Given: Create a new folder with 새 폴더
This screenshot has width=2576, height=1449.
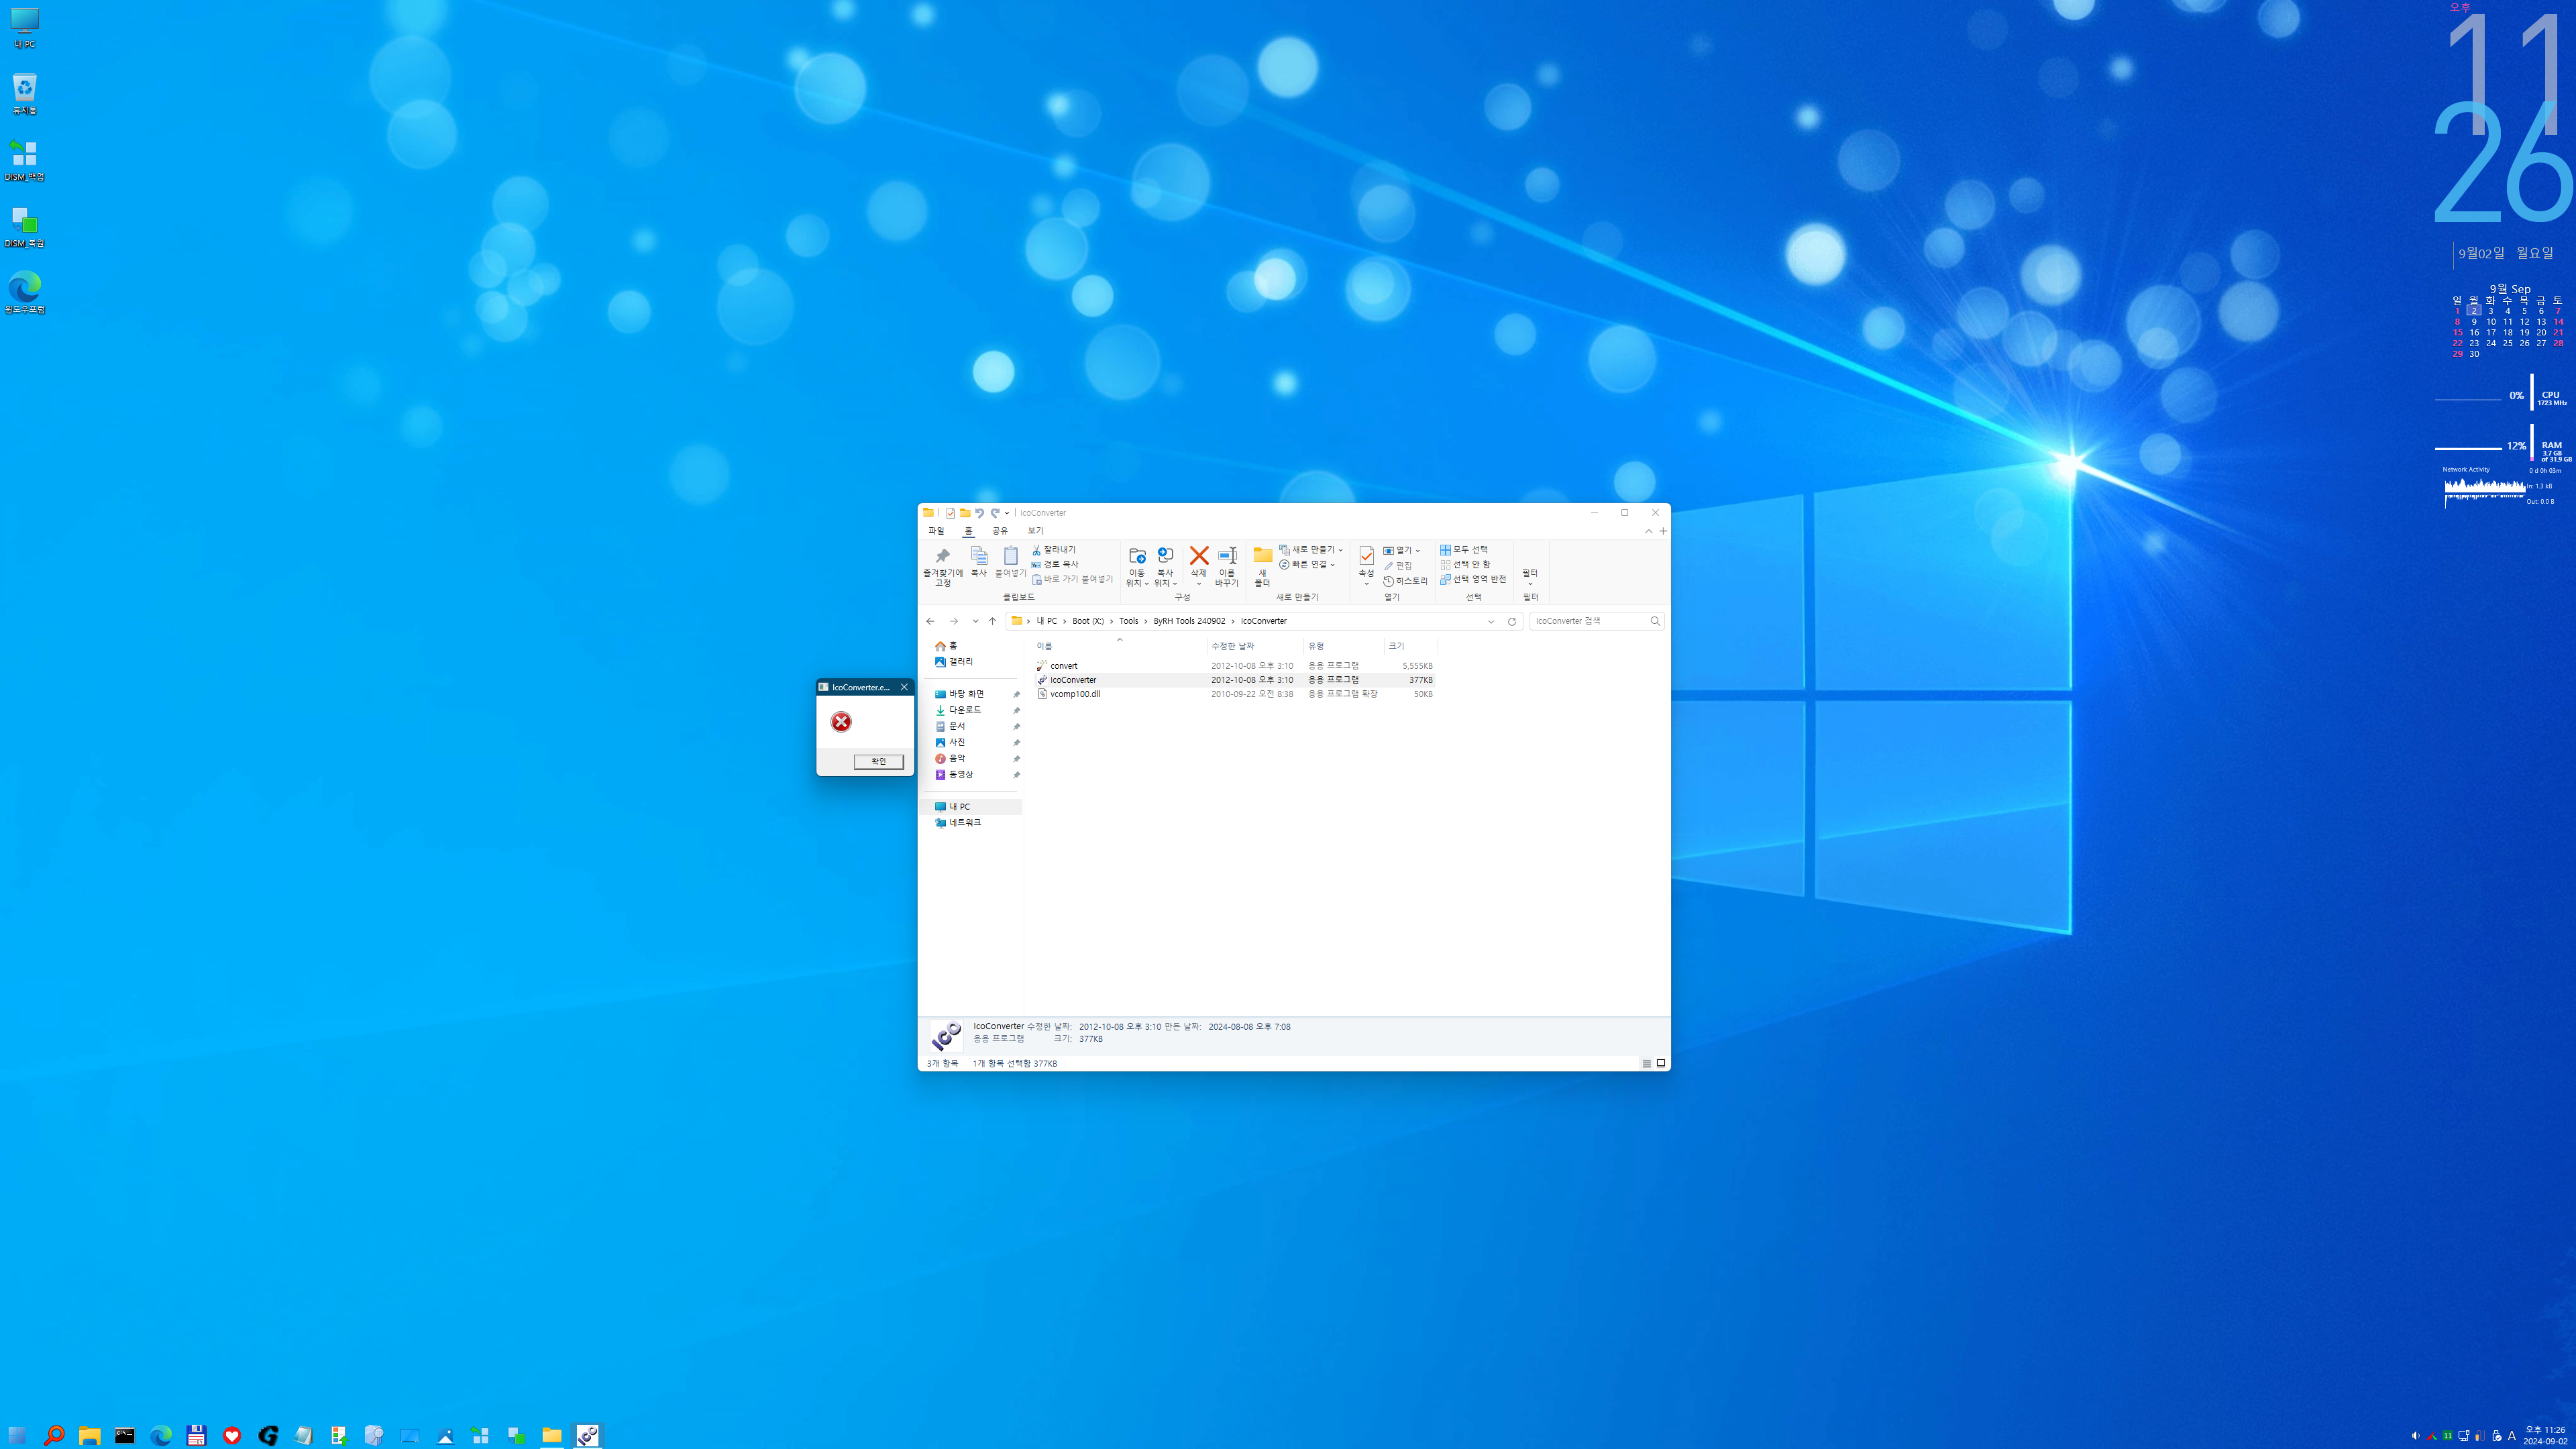Looking at the screenshot, I should [1263, 566].
